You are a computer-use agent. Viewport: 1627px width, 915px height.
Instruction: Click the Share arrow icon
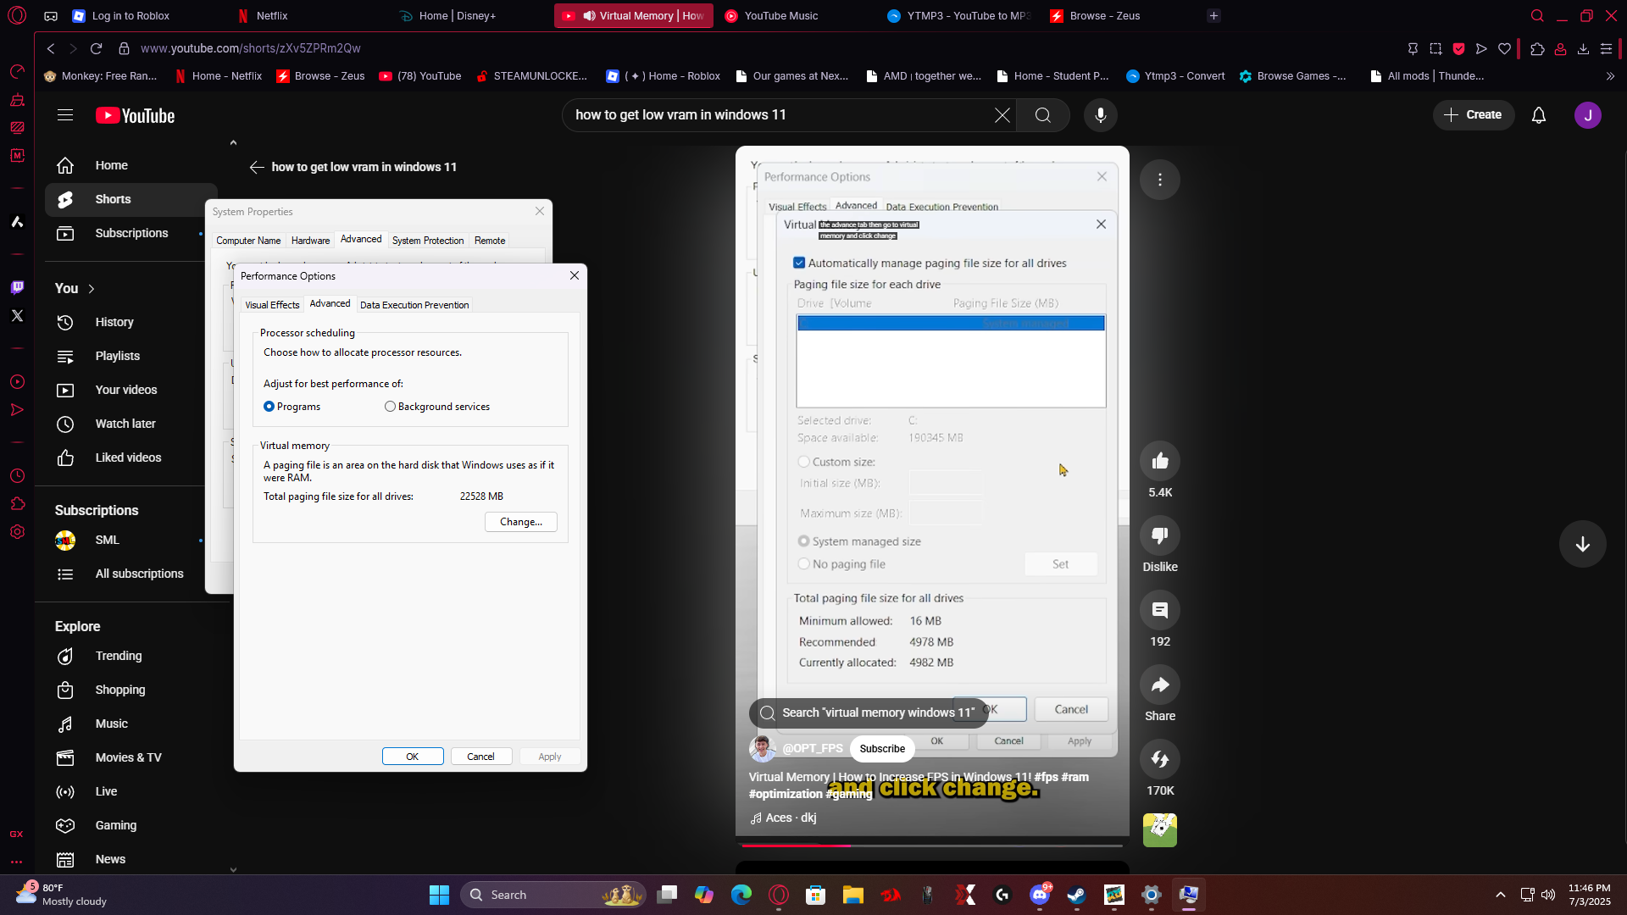click(1159, 685)
